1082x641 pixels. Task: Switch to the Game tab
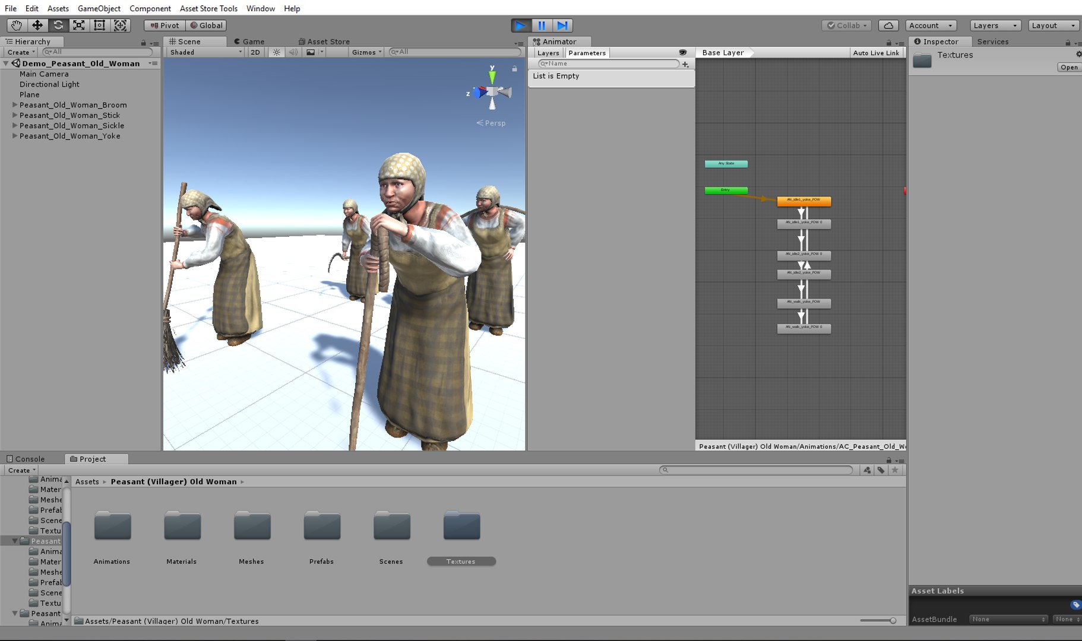coord(249,42)
